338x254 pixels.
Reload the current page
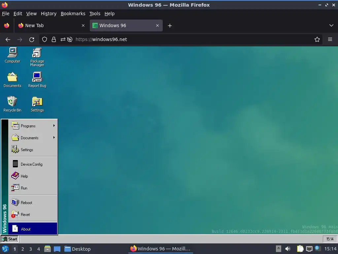click(x=32, y=40)
